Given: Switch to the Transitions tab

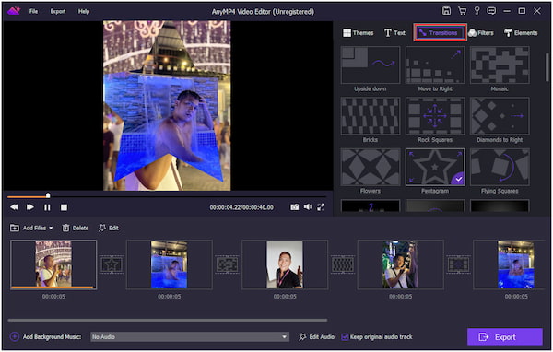Looking at the screenshot, I should coord(440,33).
